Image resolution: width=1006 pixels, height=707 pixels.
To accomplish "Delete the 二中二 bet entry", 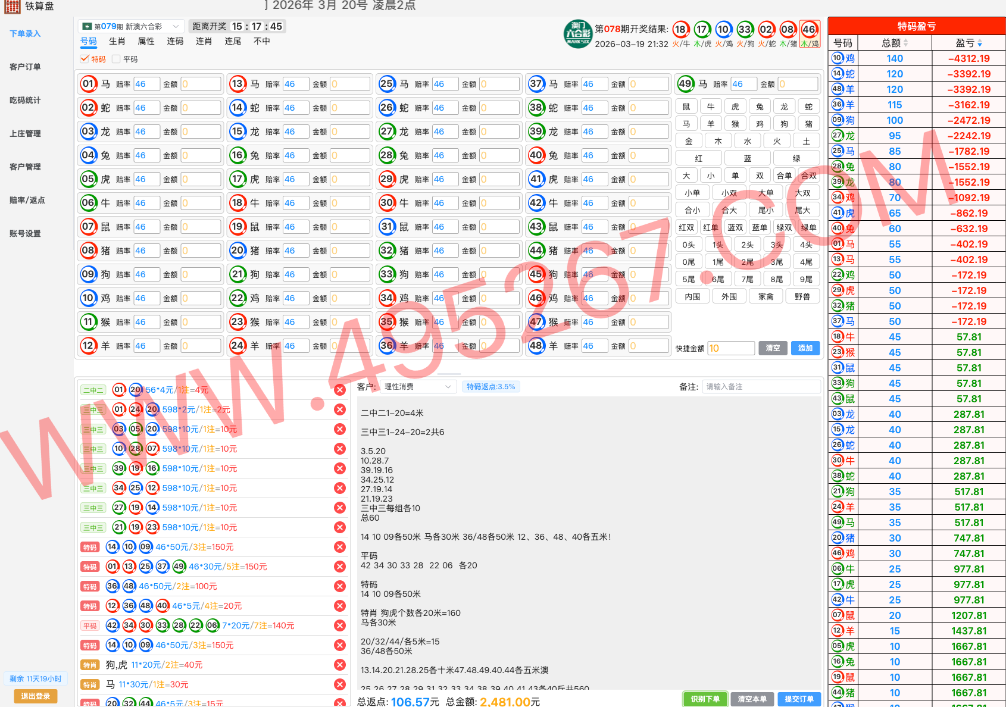I will (x=340, y=390).
